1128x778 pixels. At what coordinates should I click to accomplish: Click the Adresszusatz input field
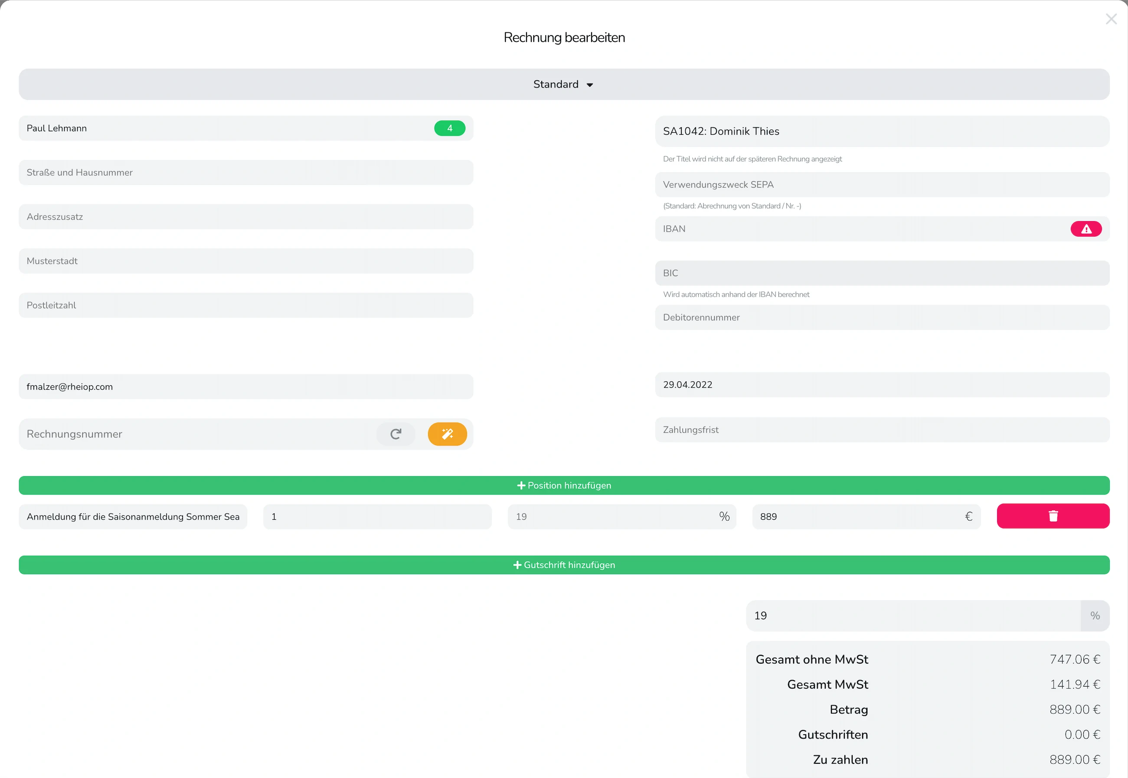click(x=245, y=217)
